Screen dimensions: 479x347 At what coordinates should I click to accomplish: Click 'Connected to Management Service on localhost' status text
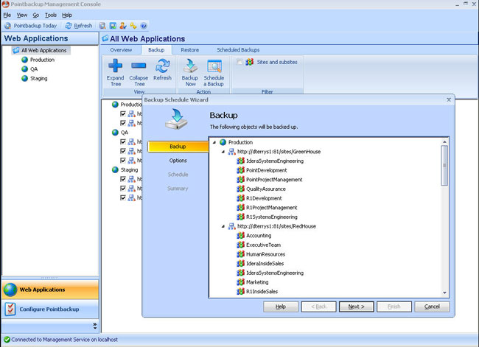pyautogui.click(x=64, y=340)
